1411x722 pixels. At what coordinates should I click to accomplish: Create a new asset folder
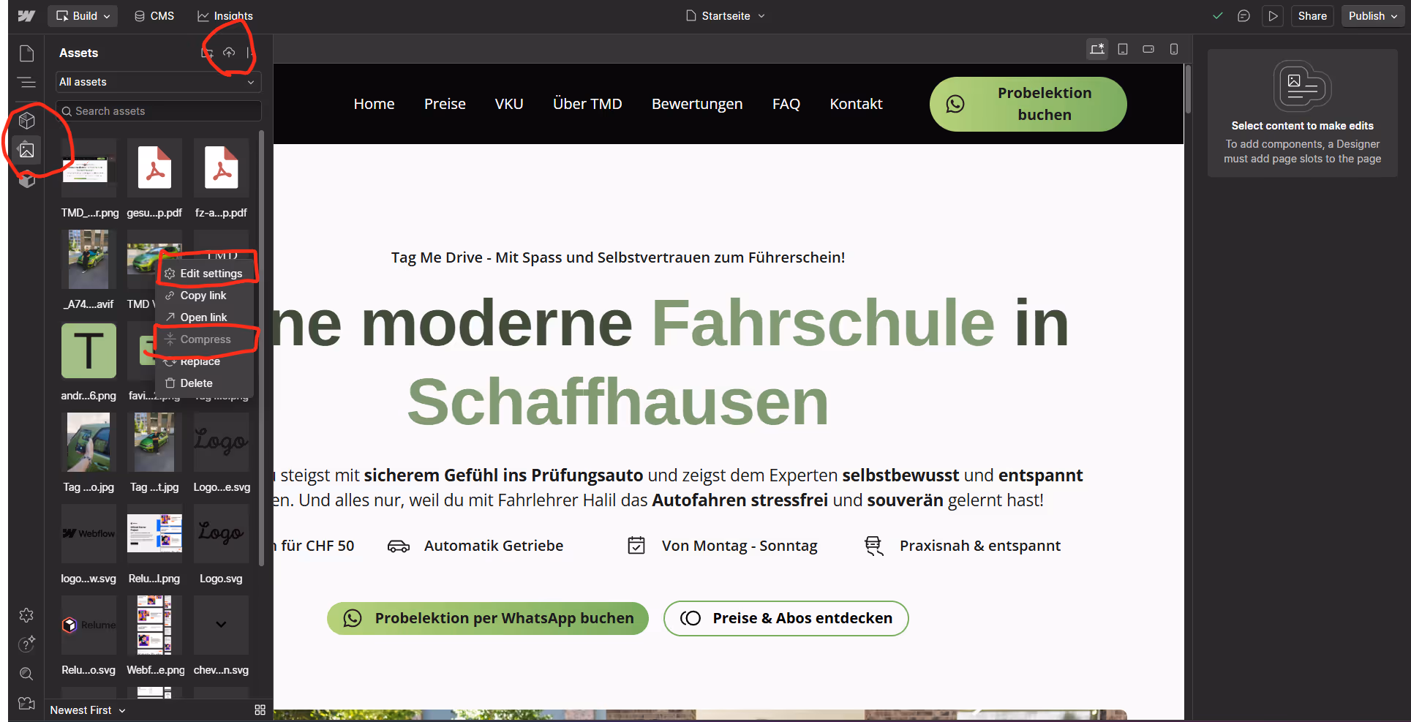[x=207, y=53]
